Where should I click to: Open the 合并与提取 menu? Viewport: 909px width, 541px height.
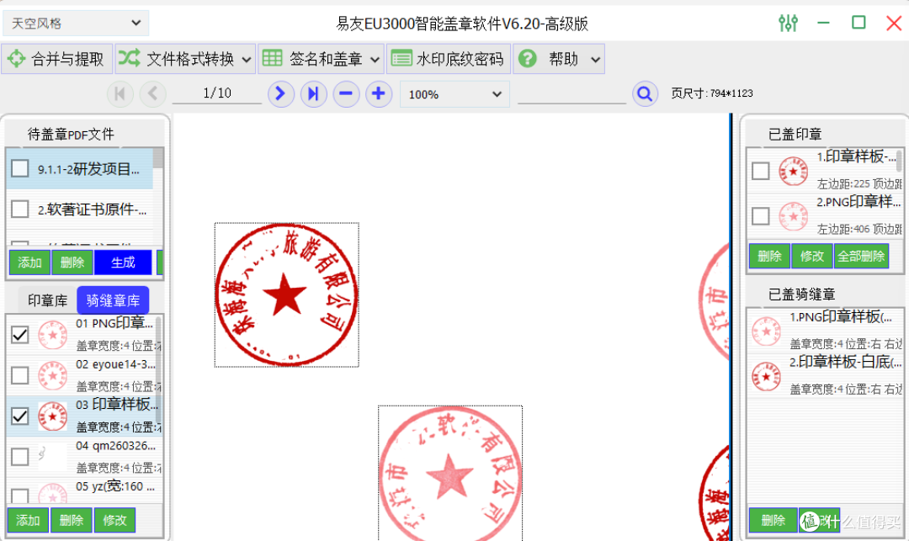57,59
